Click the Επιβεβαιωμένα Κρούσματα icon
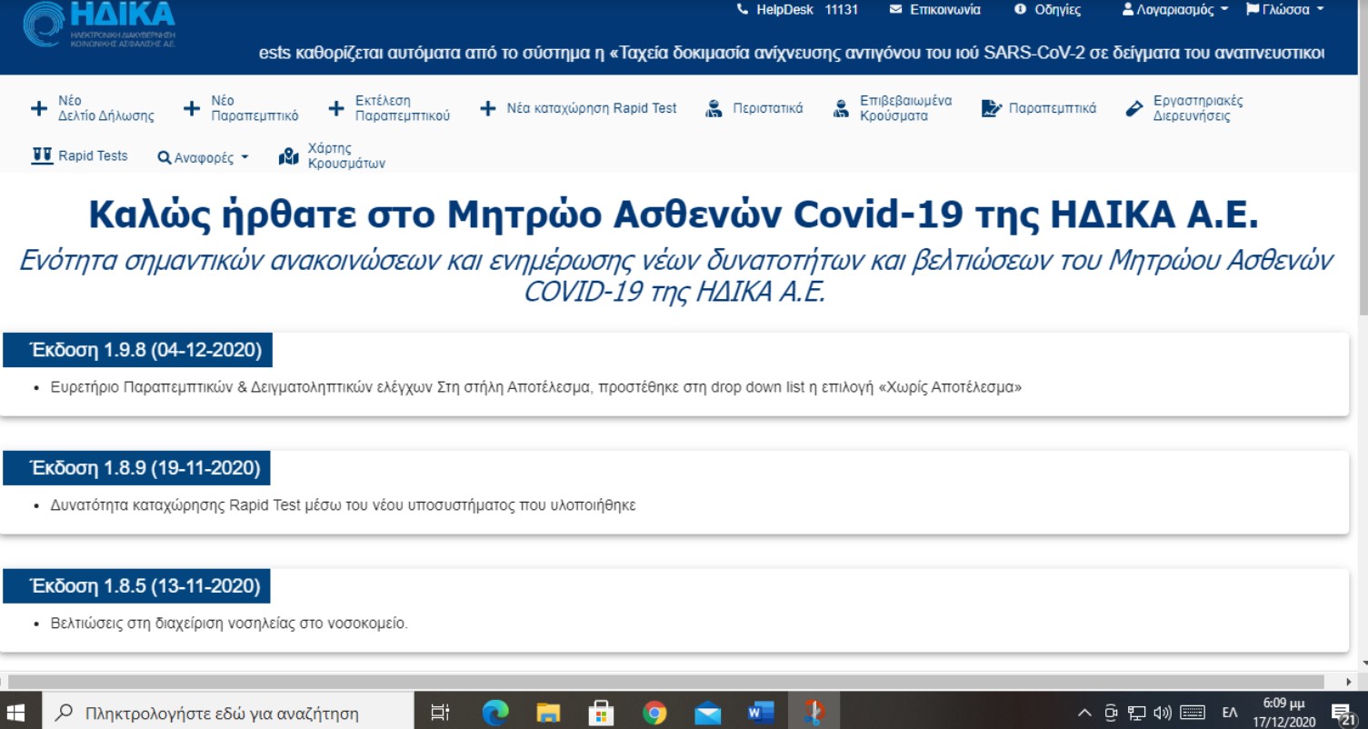 (841, 108)
